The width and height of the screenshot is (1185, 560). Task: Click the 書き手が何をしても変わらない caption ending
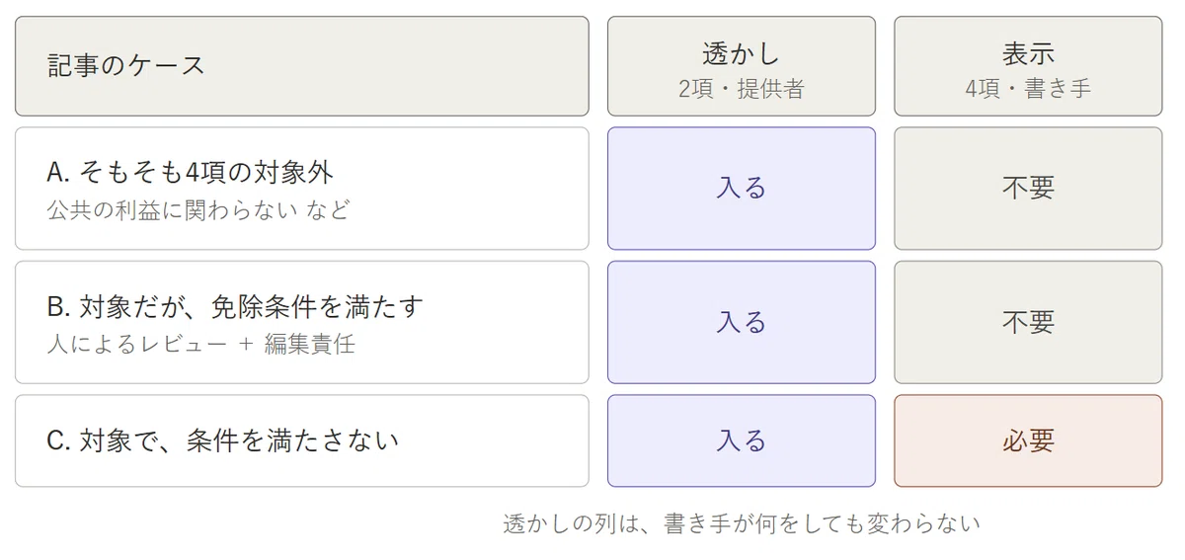823,523
